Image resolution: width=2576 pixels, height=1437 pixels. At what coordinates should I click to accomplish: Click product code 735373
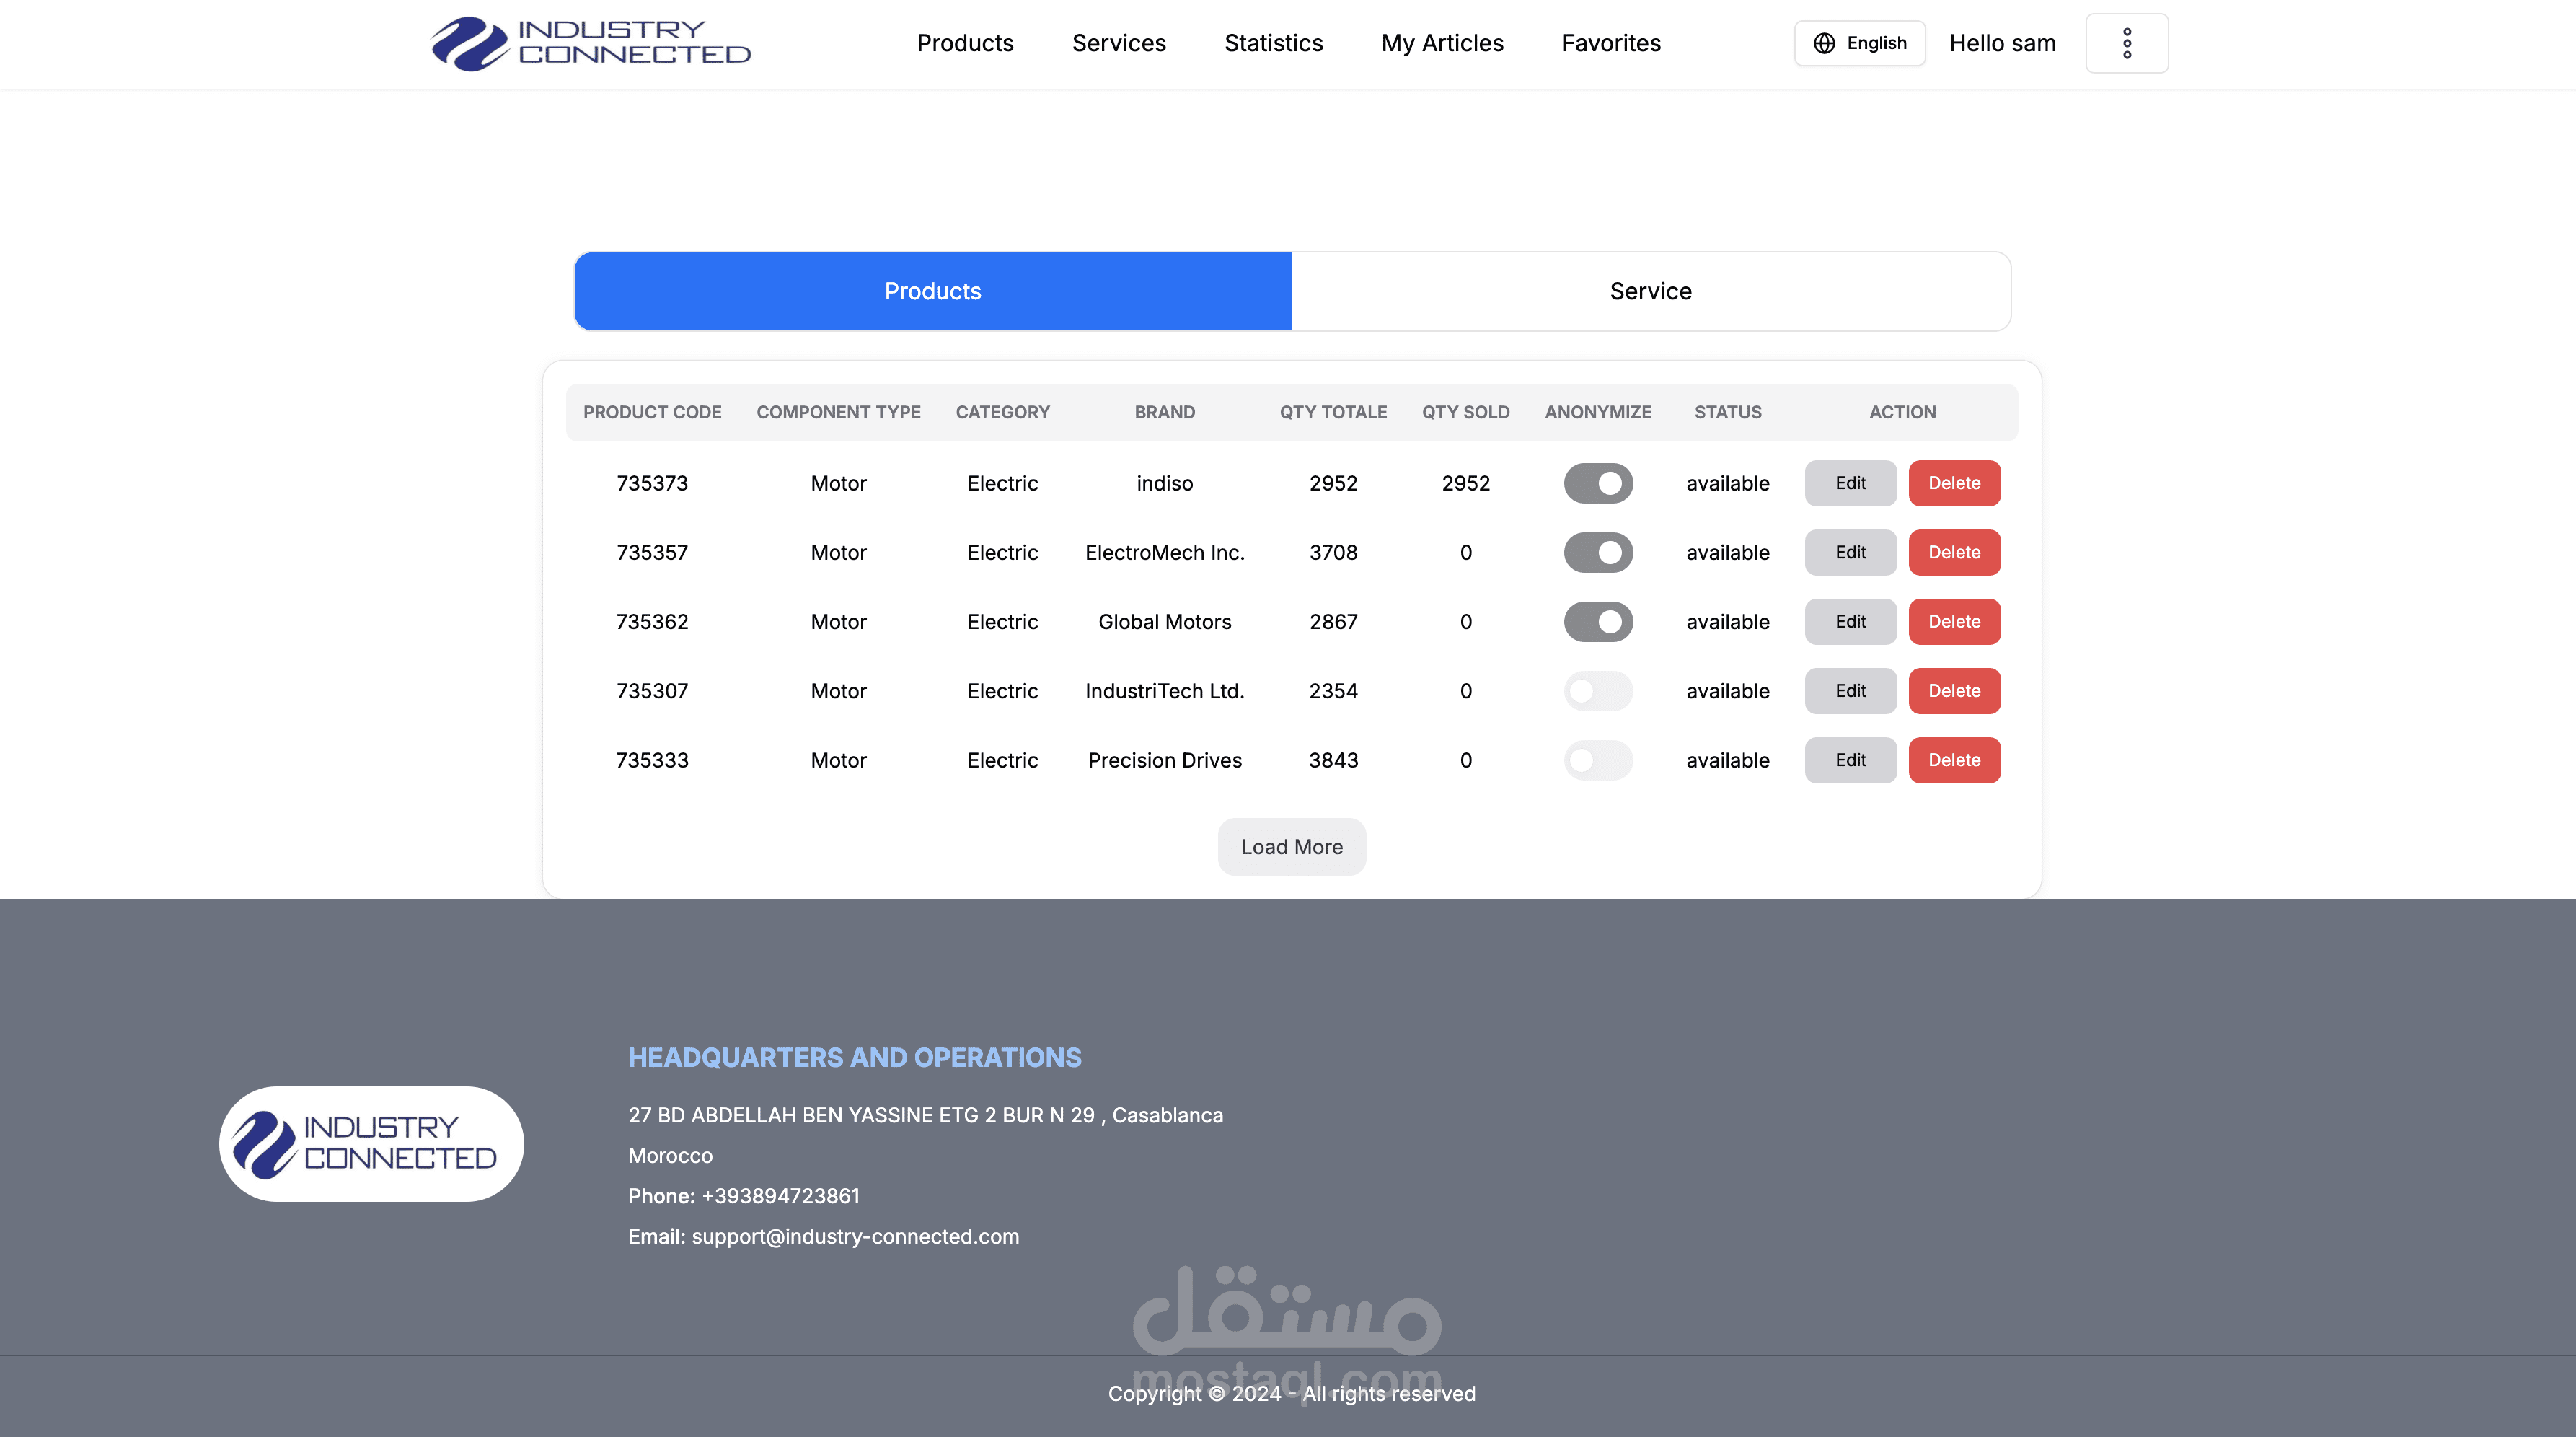(x=652, y=483)
